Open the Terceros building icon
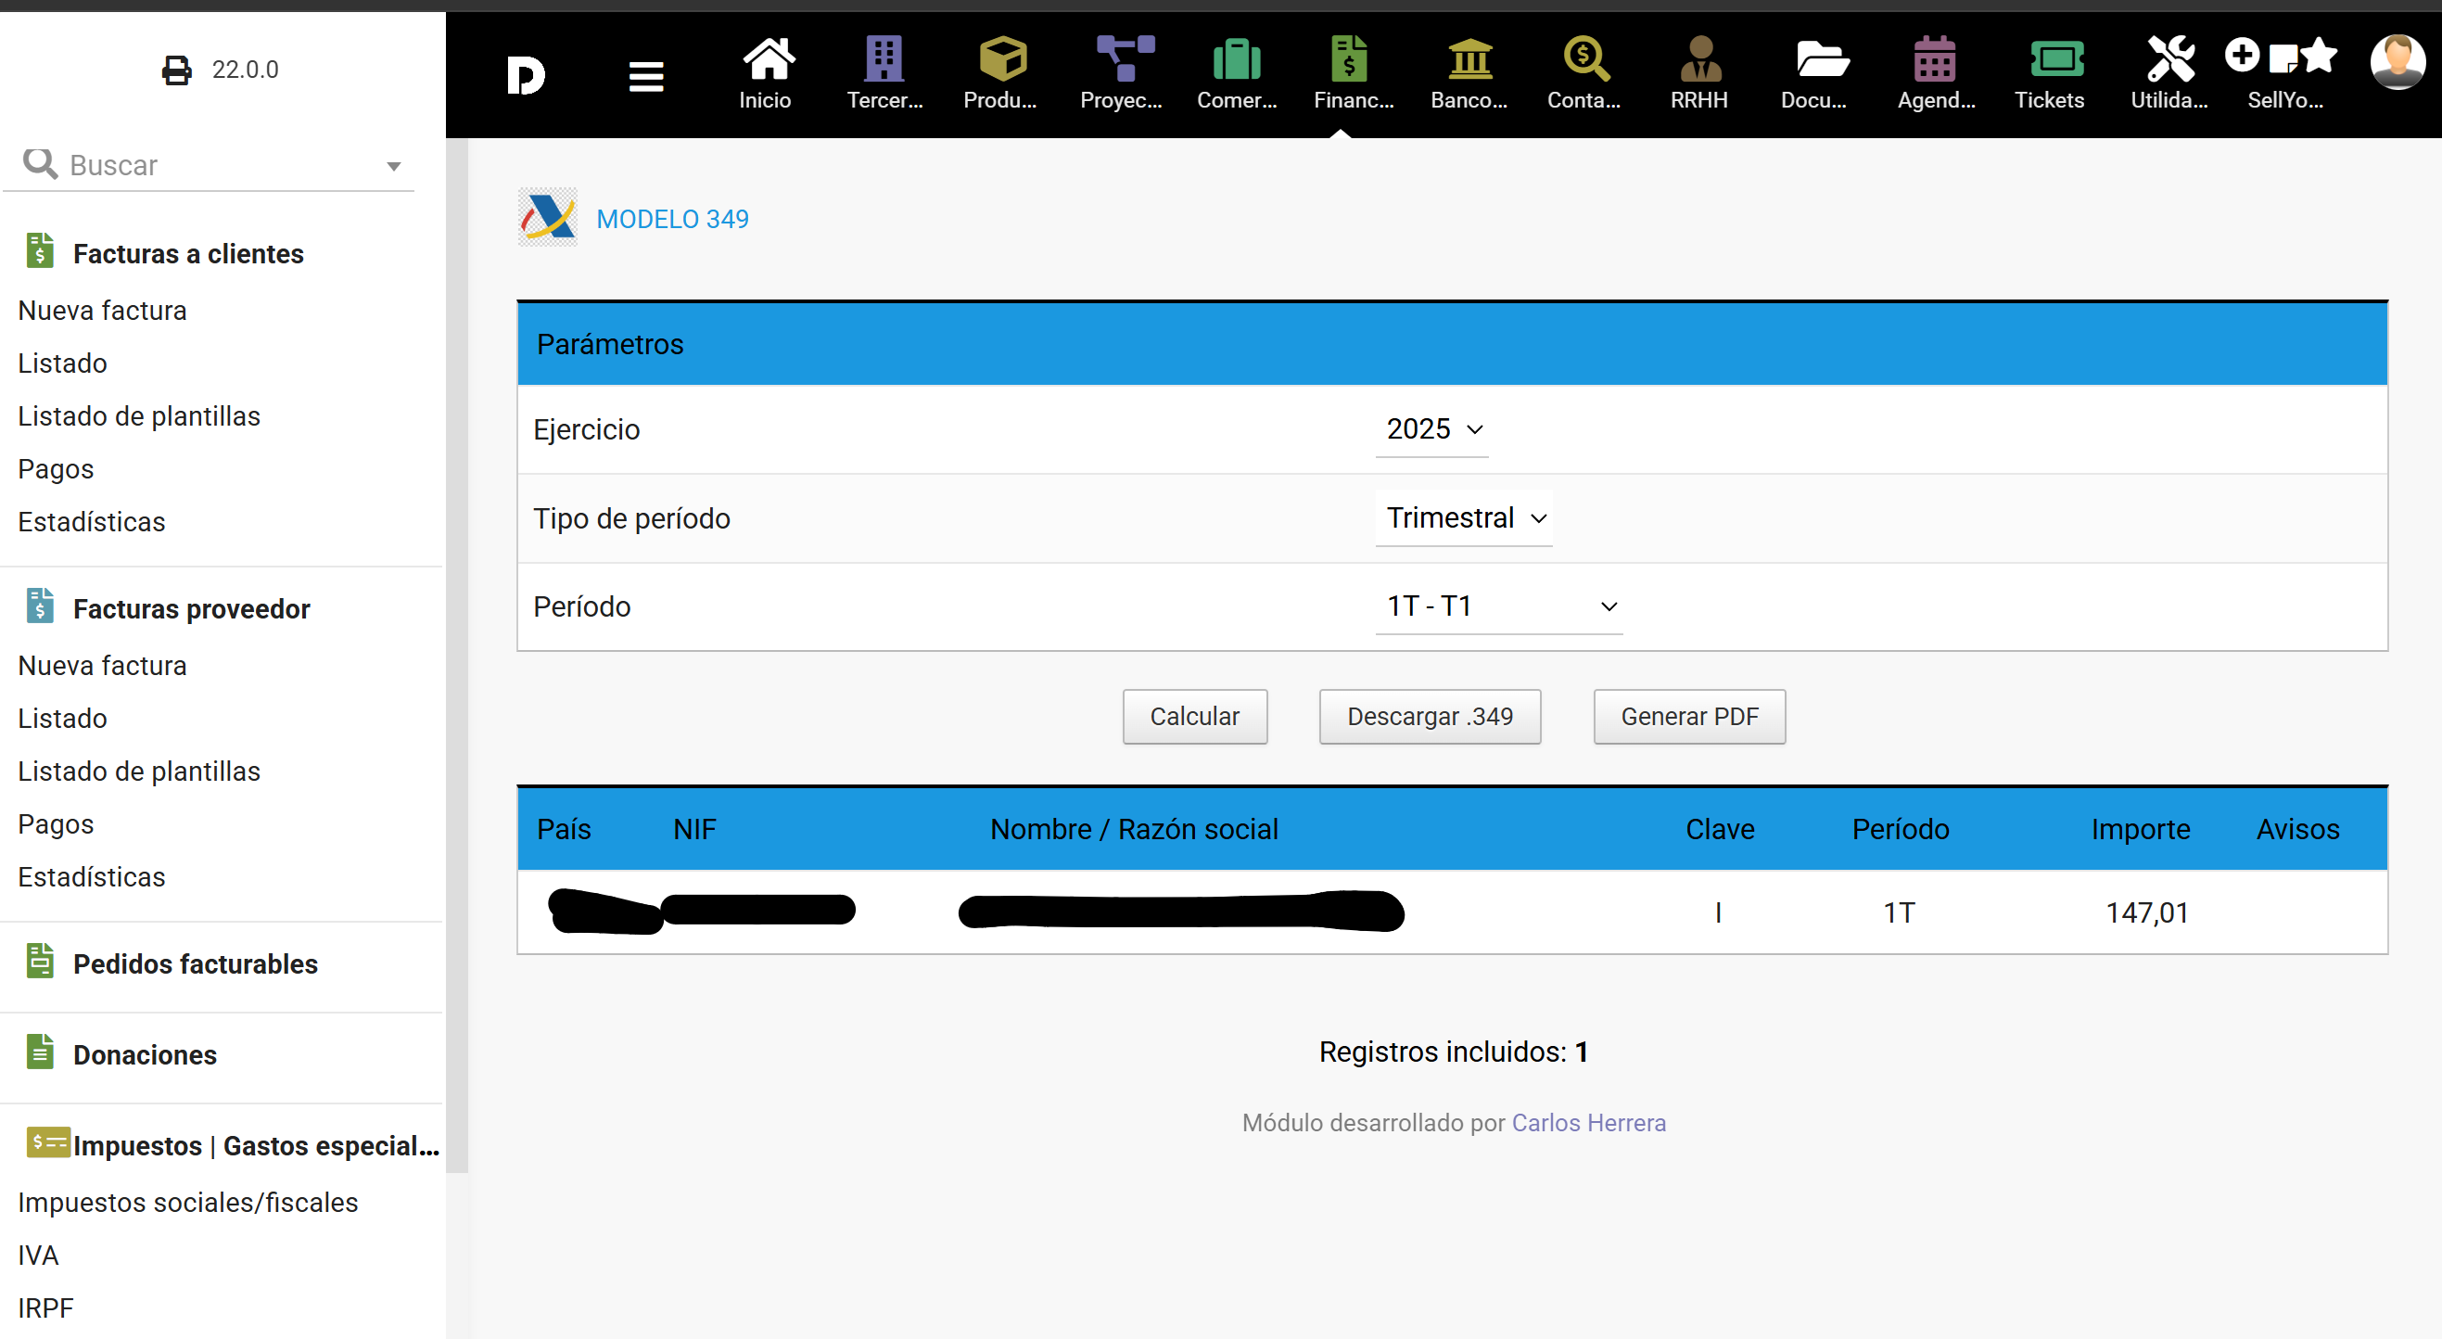This screenshot has width=2442, height=1339. click(x=884, y=60)
